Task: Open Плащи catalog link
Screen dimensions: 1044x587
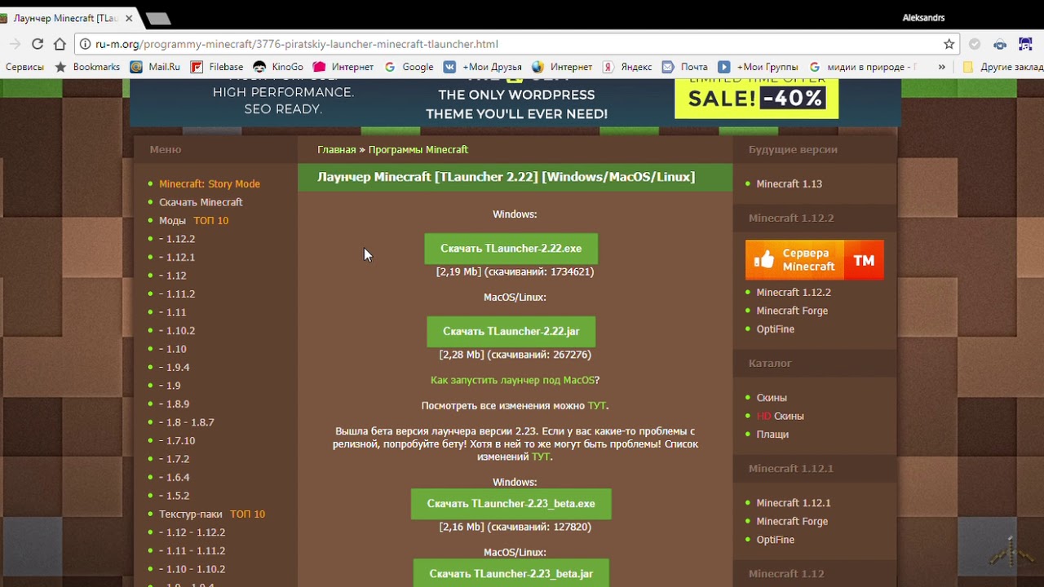Action: pyautogui.click(x=772, y=435)
